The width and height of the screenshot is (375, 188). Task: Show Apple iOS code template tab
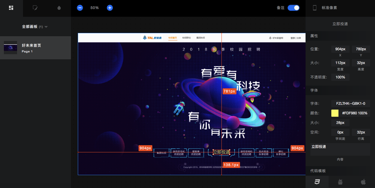[363, 182]
